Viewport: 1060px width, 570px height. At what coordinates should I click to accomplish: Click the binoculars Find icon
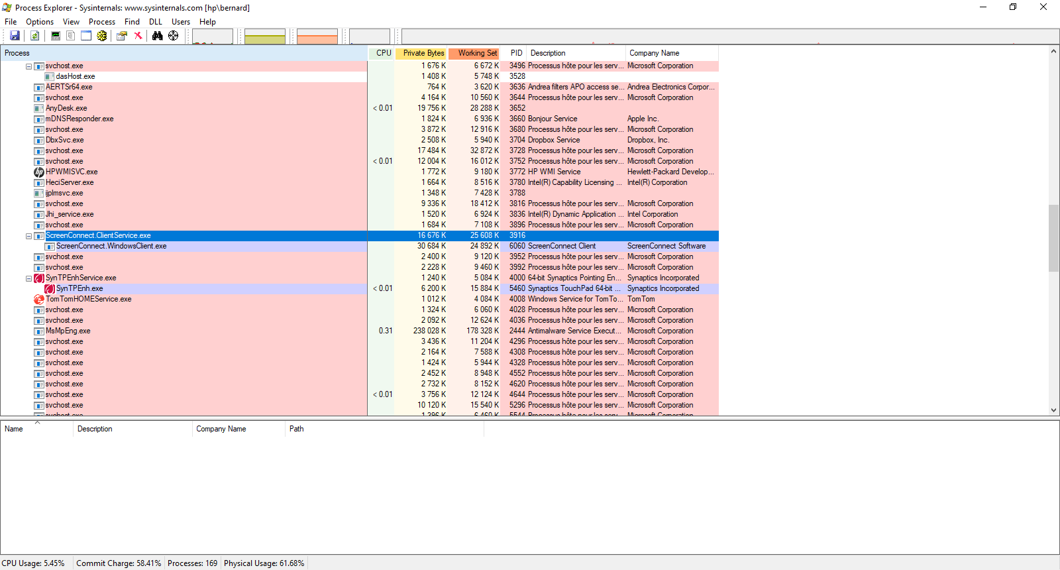point(157,36)
